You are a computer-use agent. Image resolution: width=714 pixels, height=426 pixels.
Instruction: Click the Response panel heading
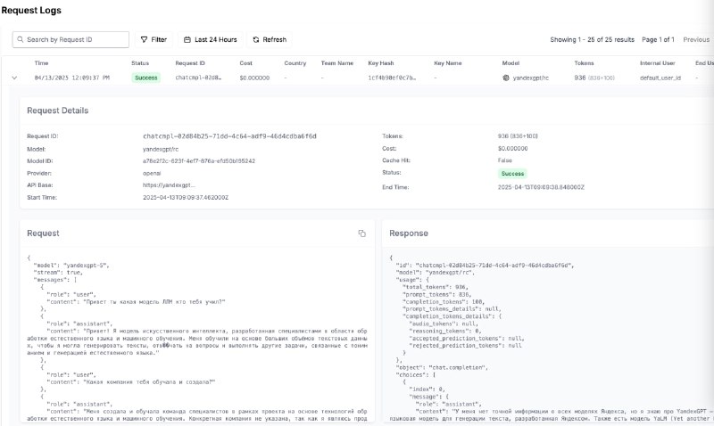[409, 233]
